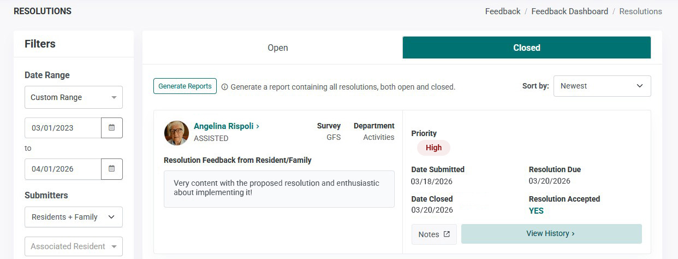Click the Generate Reports button

pyautogui.click(x=185, y=86)
